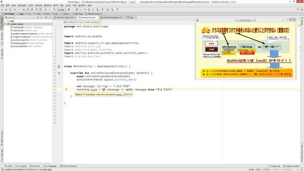This screenshot has height=171, width=304.
Task: Open the Navigate menu
Action: [22, 5]
